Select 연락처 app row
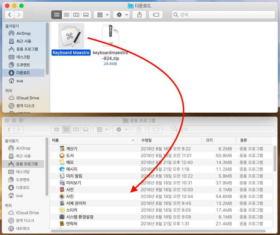Screen dimensions: 280x235 tap(161, 224)
